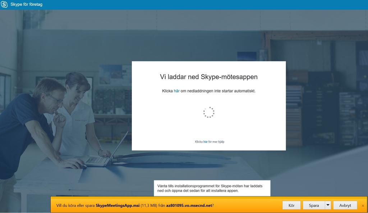Viewport: 368px width, 213px height.
Task: Click the 'Skype för företag' title text
Action: [x=27, y=4]
